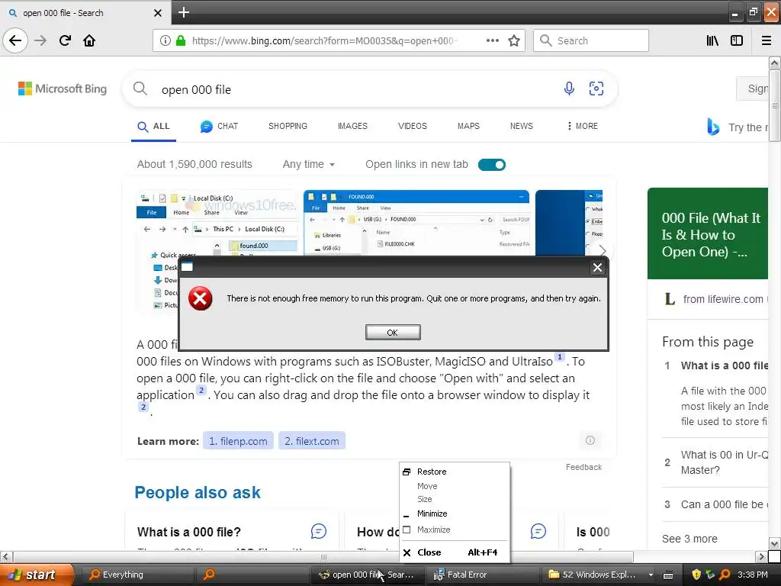Click horizontal scrollbar left arrow
This screenshot has width=781, height=586.
(x=5, y=556)
